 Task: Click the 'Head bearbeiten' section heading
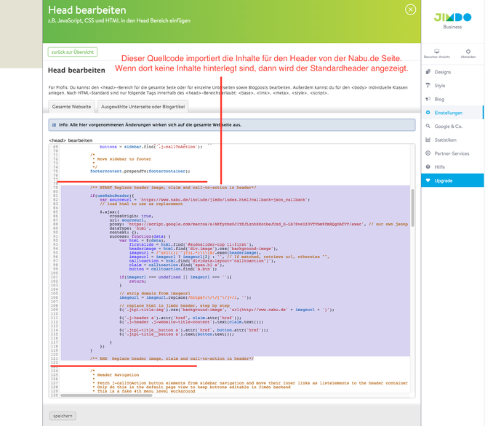[x=76, y=71]
